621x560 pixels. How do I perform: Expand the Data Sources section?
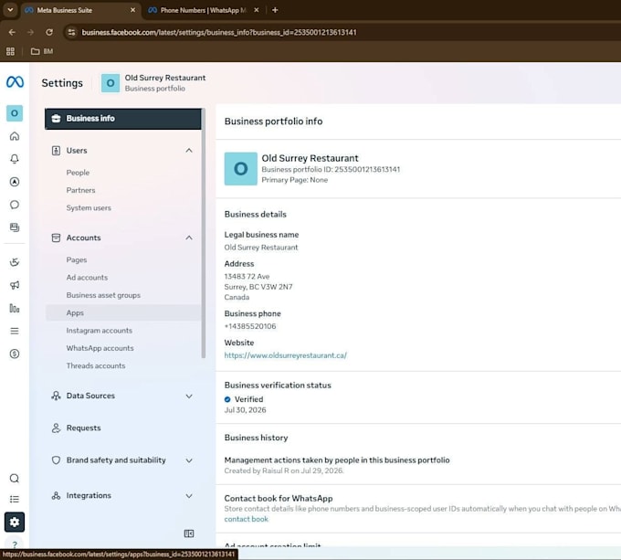(x=122, y=396)
